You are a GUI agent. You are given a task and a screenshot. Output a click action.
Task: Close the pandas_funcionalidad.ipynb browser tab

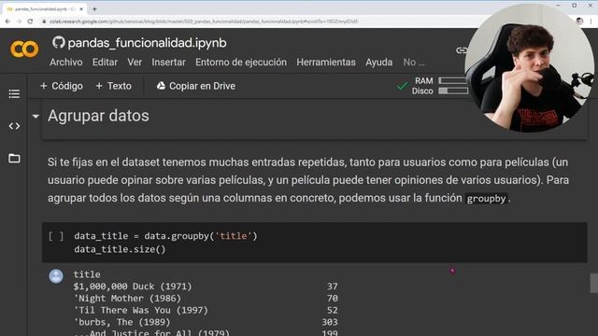coord(81,8)
